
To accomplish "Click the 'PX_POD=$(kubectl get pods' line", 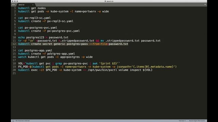I will 97,67.
